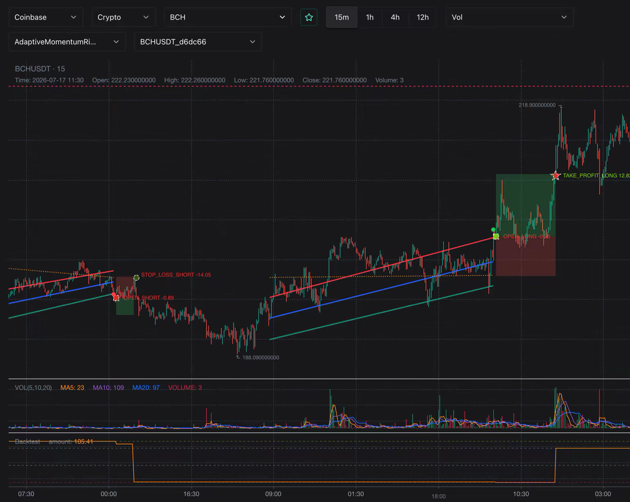Select the 15m timeframe

(342, 17)
